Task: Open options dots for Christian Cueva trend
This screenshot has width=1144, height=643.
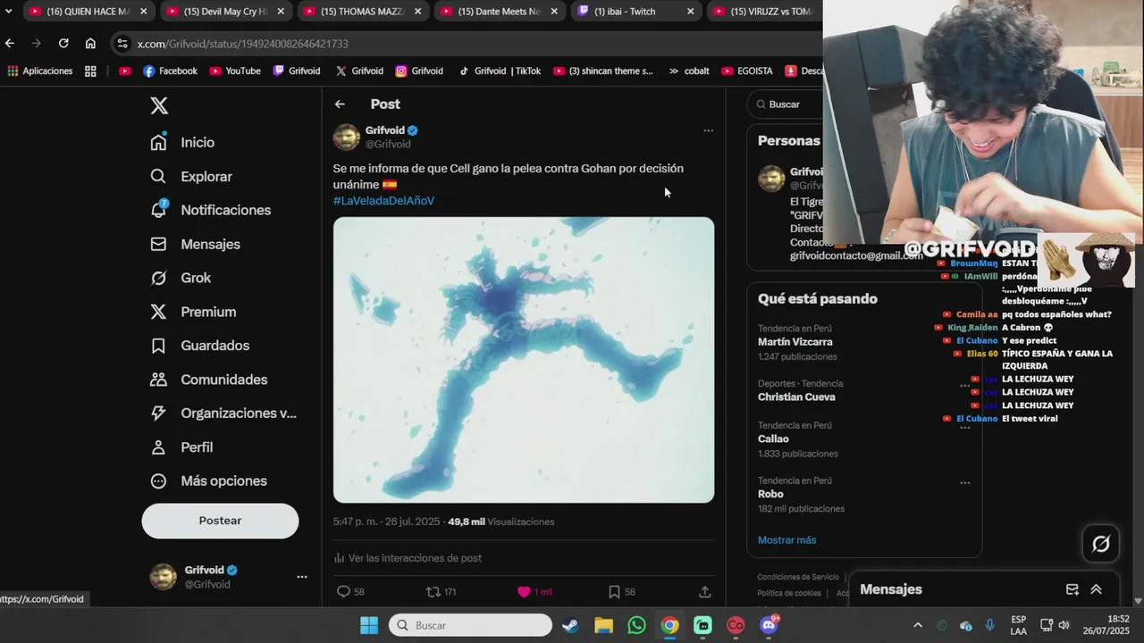Action: tap(965, 385)
